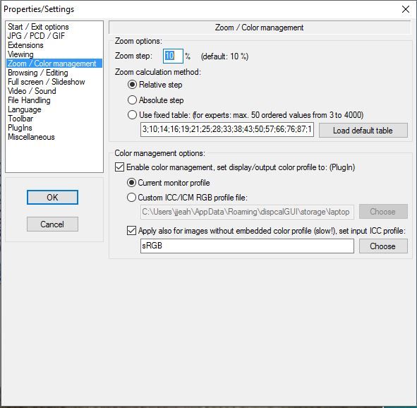Click the sRGB input ICC profile field

click(x=247, y=246)
